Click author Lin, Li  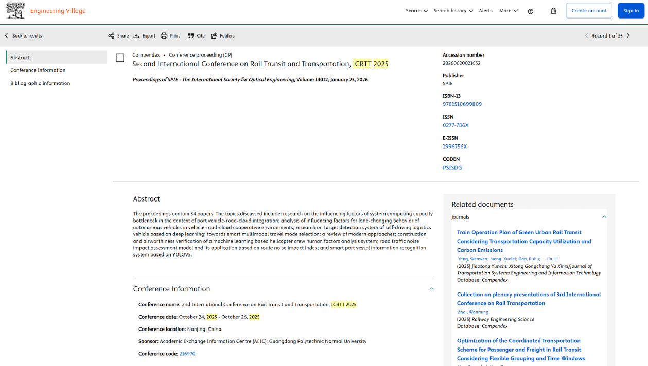click(x=552, y=259)
